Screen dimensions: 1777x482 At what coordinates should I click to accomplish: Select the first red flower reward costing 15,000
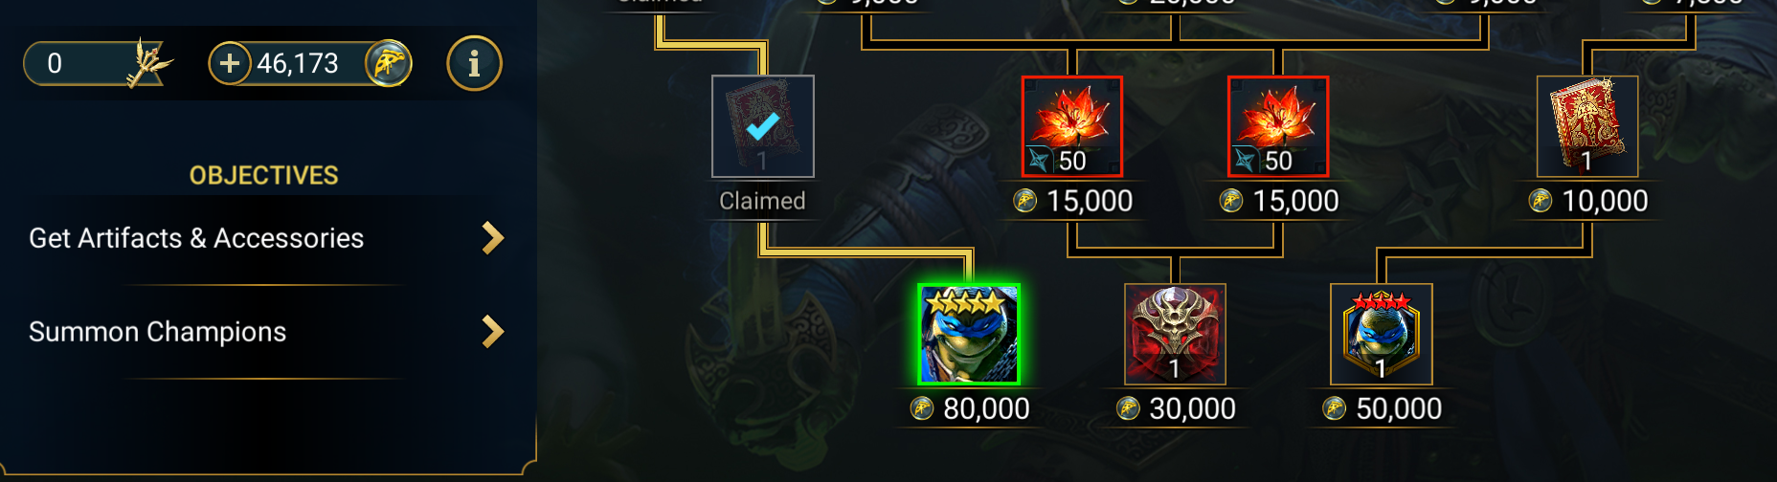click(x=1072, y=126)
